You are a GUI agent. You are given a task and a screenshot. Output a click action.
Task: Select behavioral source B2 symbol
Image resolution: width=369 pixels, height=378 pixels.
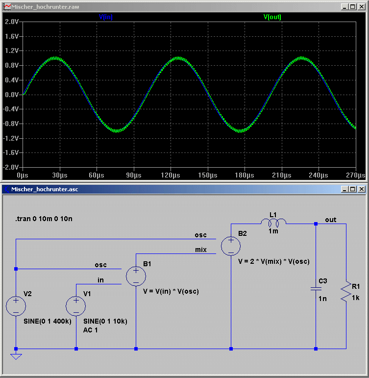tap(231, 246)
